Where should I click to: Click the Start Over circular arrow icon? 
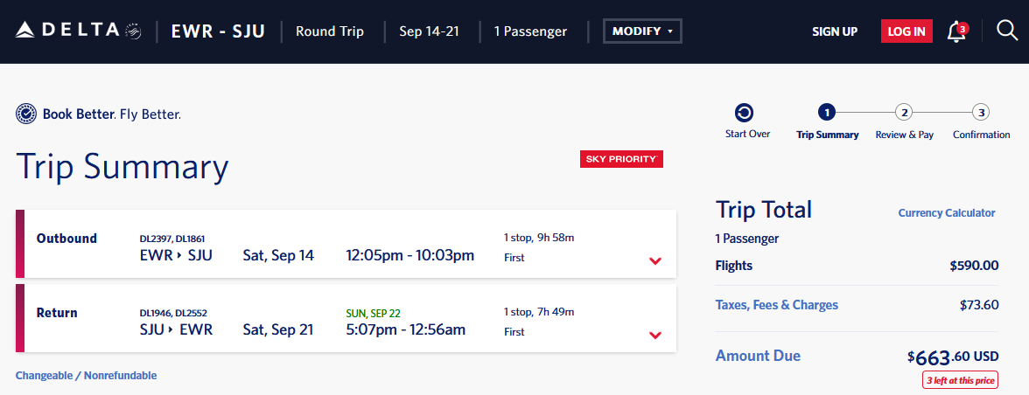[x=745, y=113]
